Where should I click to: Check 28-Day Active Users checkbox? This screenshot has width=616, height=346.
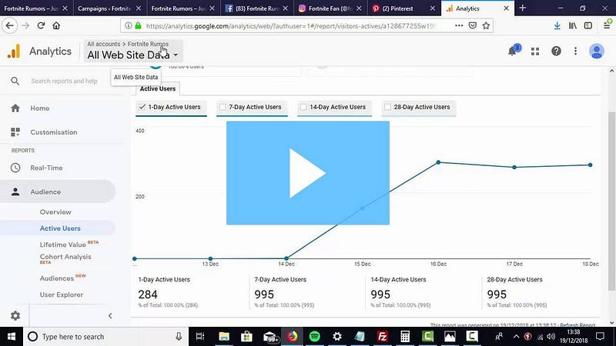pyautogui.click(x=388, y=107)
